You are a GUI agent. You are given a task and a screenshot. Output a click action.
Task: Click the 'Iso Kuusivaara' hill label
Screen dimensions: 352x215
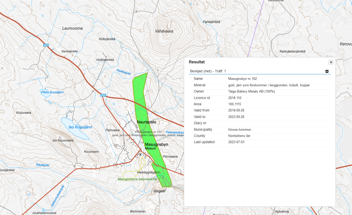pyautogui.click(x=63, y=140)
